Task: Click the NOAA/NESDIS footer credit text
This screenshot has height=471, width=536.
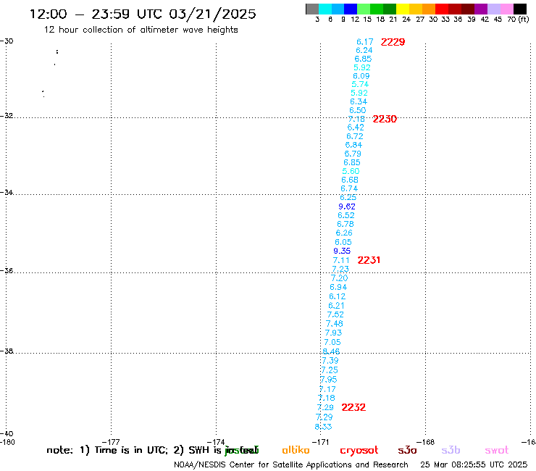Action: pos(291,464)
